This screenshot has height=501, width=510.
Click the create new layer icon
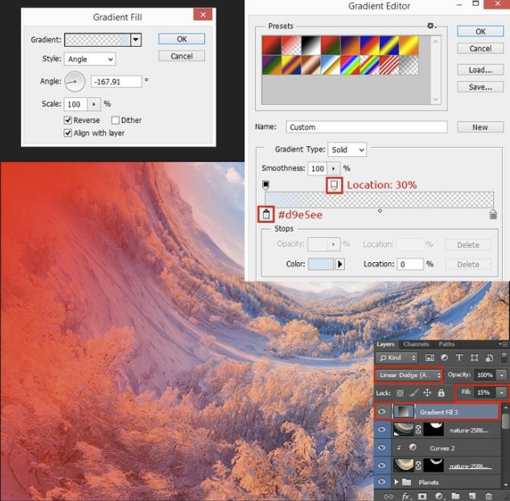[x=472, y=496]
